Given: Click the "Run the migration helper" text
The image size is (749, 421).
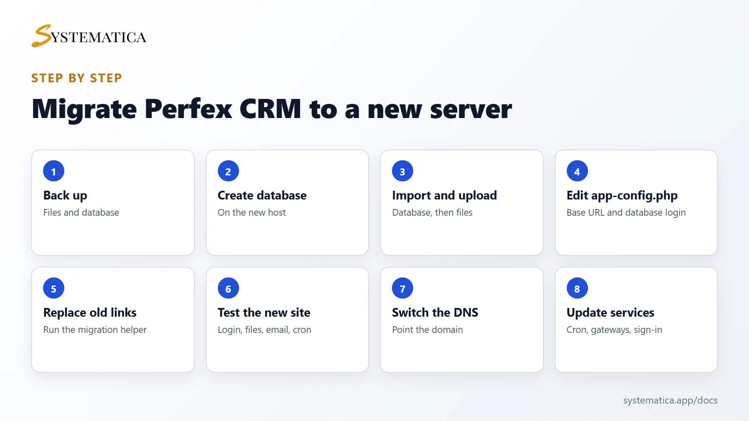Looking at the screenshot, I should pos(95,330).
